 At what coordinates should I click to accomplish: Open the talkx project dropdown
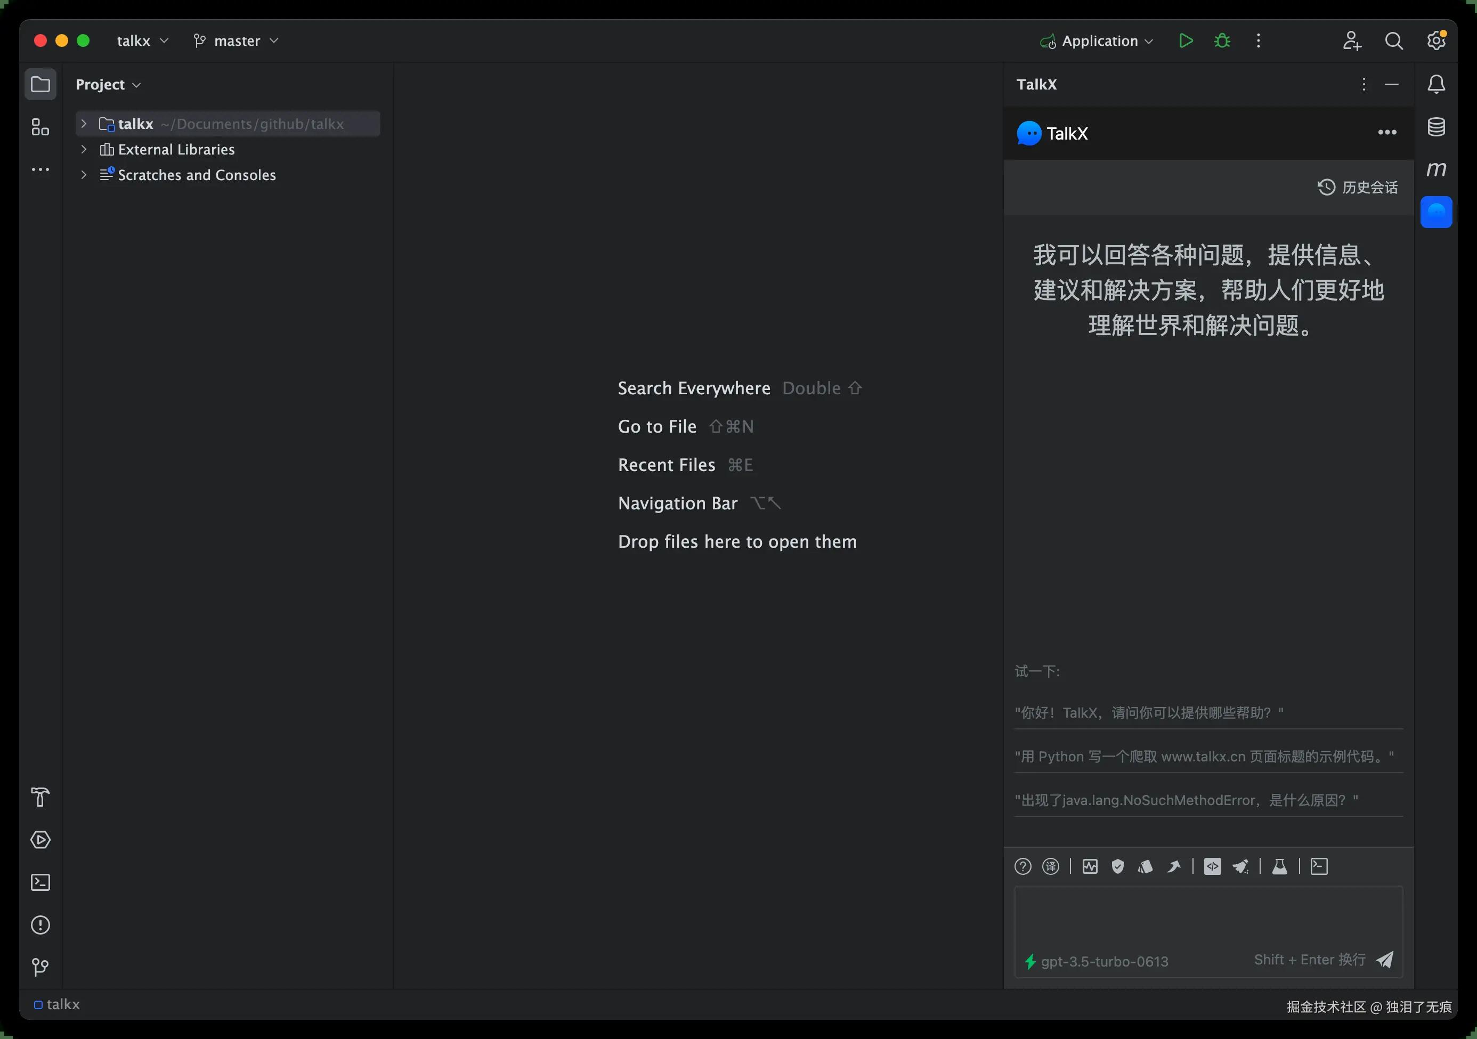point(143,40)
